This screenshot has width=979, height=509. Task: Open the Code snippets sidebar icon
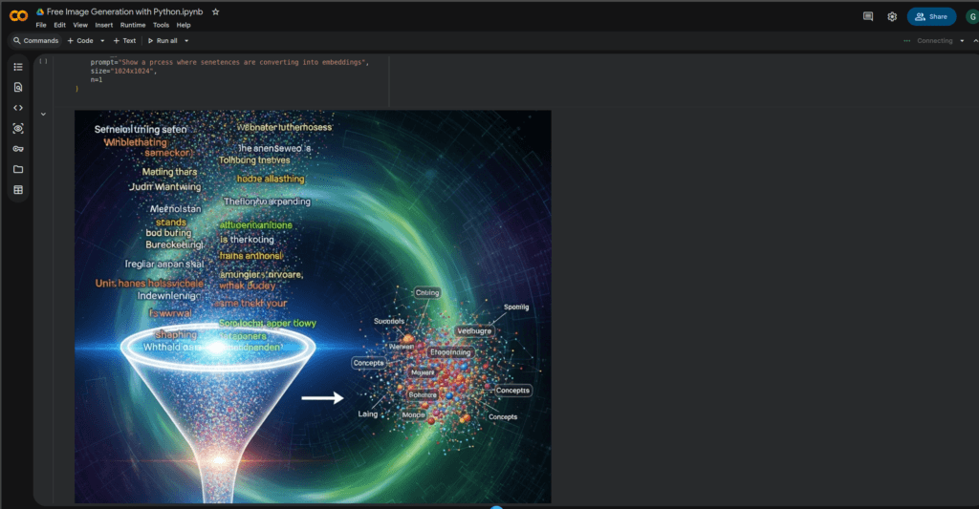pos(18,108)
